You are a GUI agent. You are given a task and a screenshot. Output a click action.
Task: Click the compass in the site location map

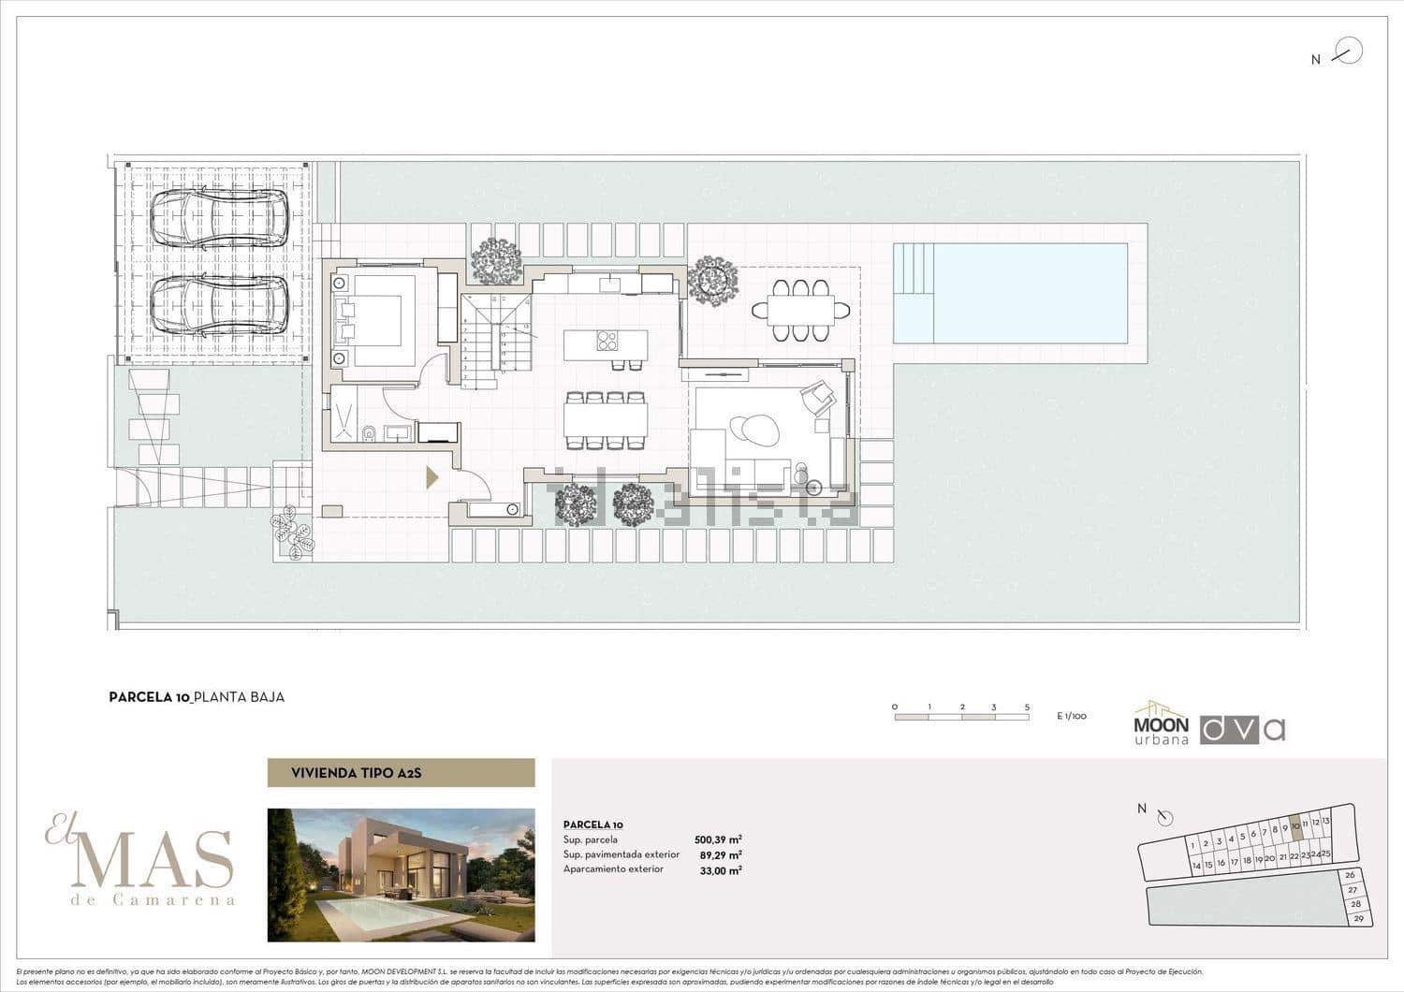1165,819
